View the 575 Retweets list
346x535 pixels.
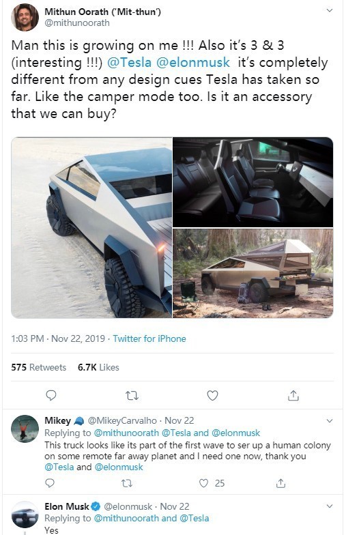38,367
